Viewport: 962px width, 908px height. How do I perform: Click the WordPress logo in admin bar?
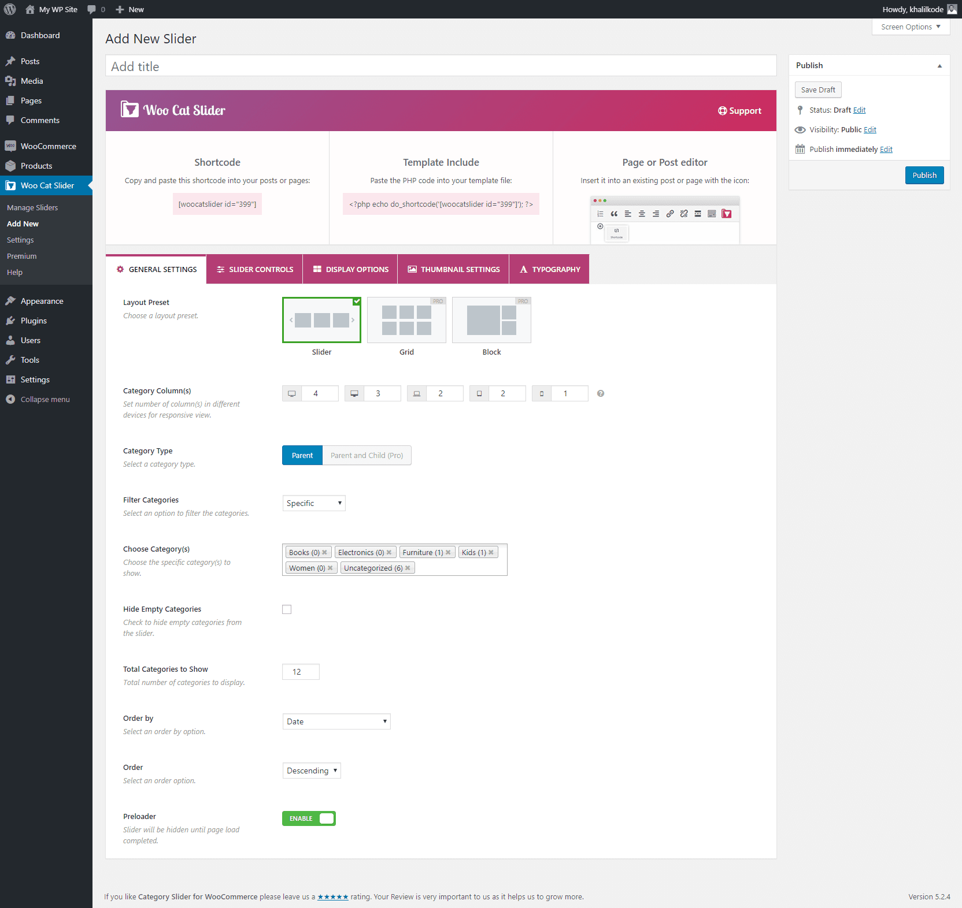[x=10, y=9]
